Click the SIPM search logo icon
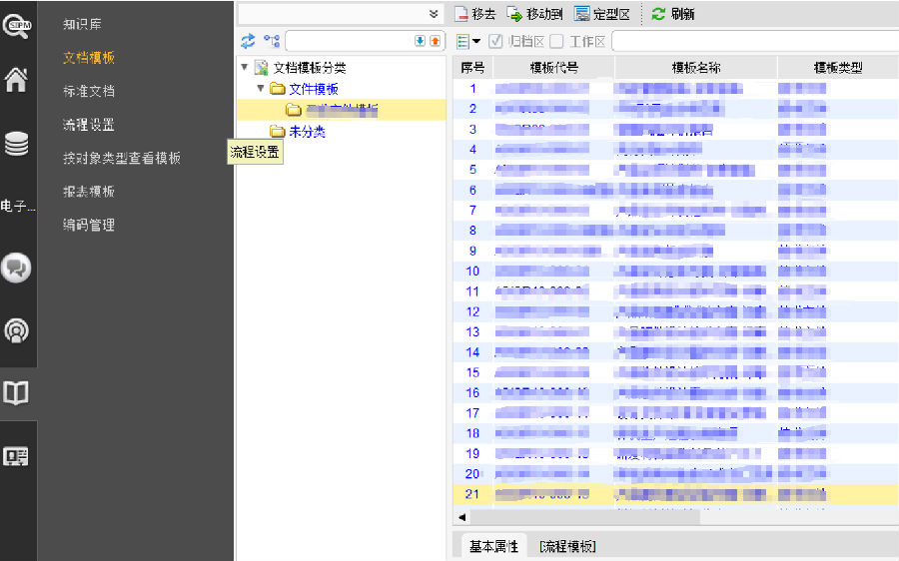The width and height of the screenshot is (899, 561). click(x=17, y=26)
